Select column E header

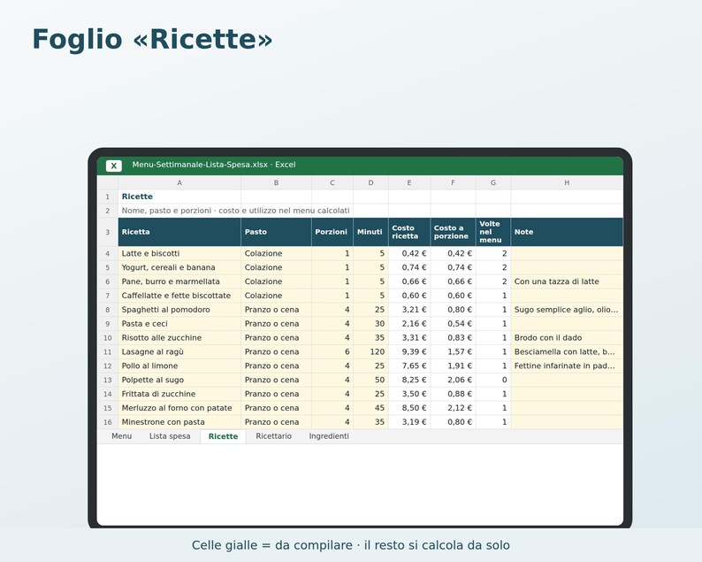409,182
